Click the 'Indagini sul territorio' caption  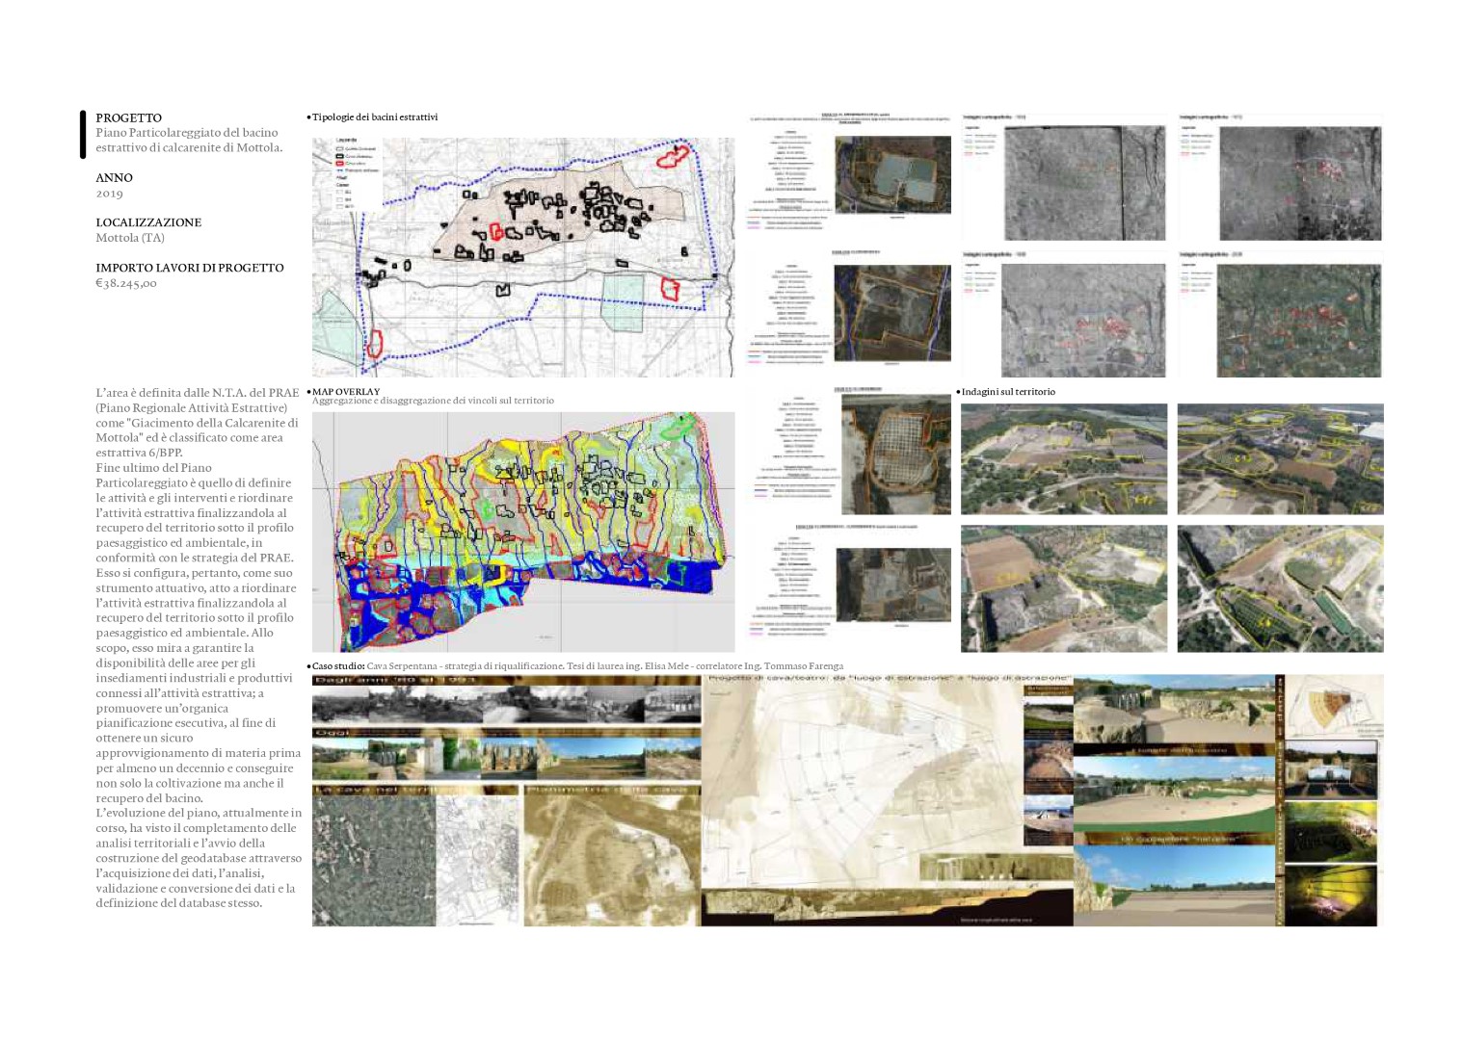[x=1008, y=392]
